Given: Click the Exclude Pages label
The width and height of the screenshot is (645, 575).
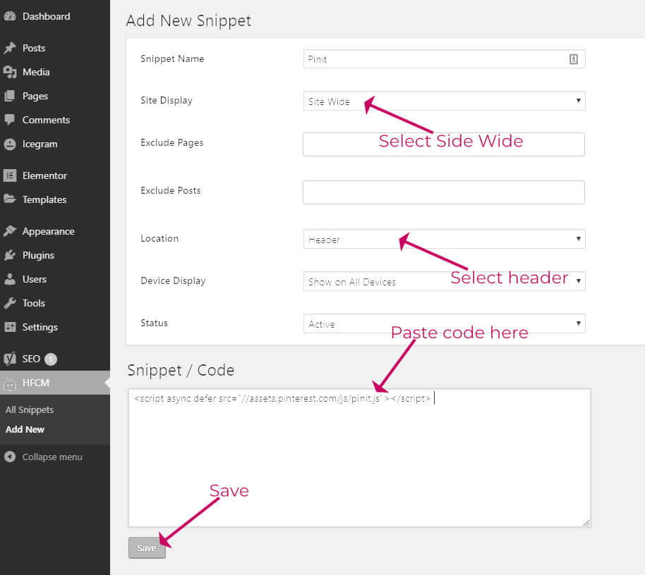Looking at the screenshot, I should click(x=172, y=142).
